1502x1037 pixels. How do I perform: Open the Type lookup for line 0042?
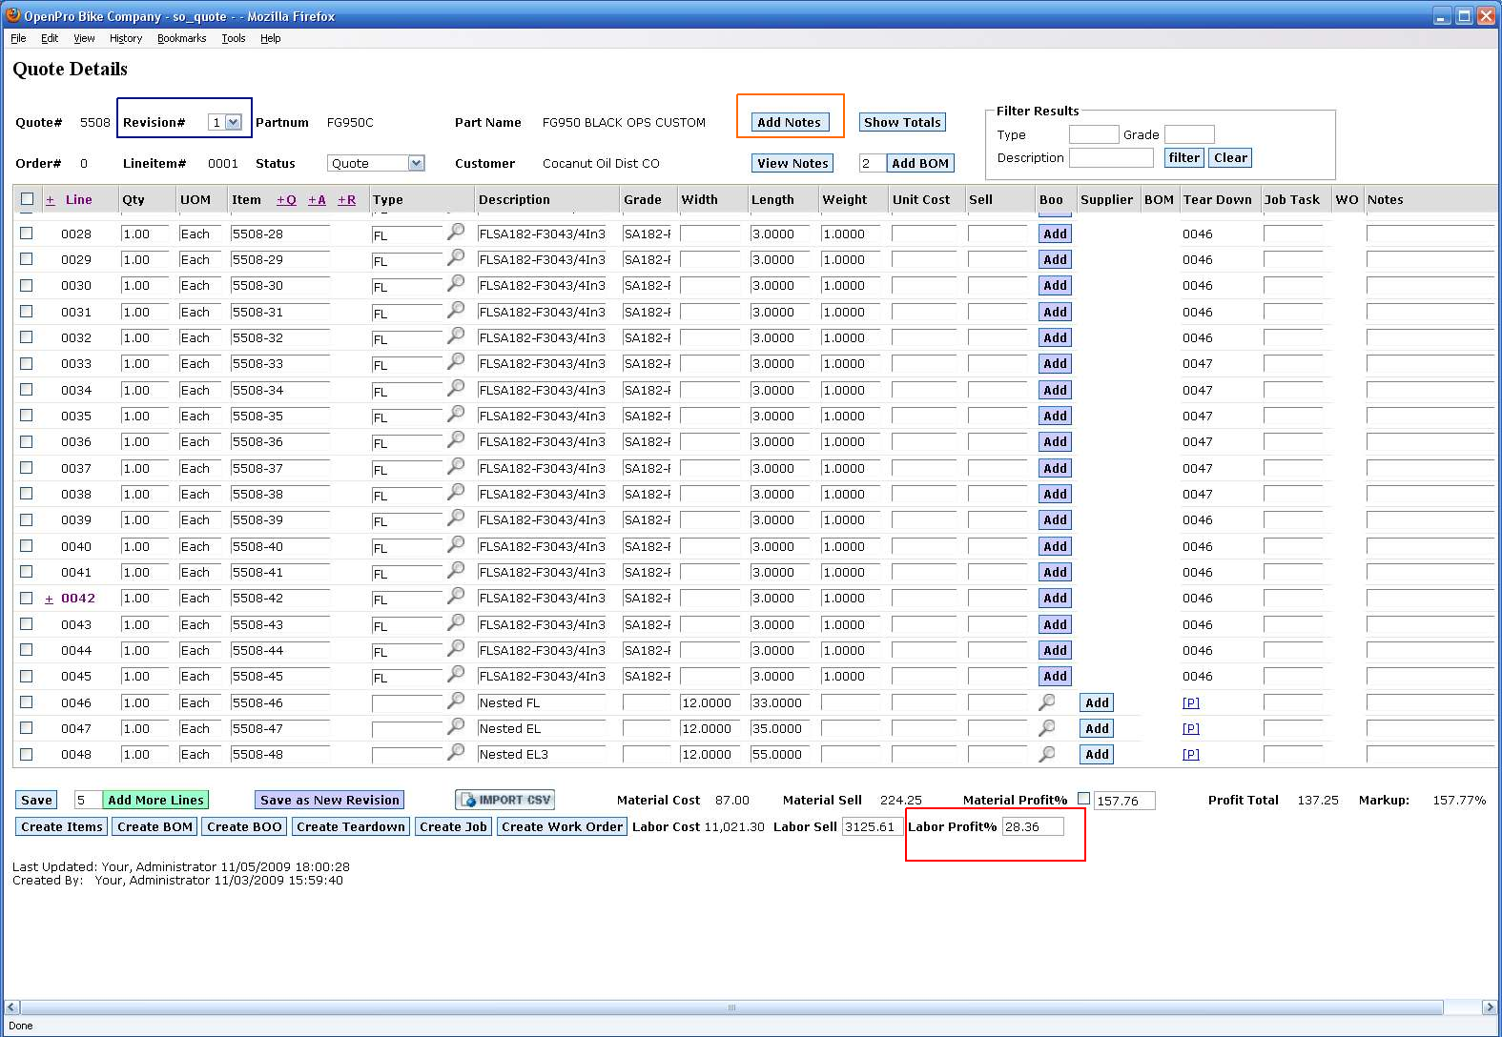click(x=456, y=596)
